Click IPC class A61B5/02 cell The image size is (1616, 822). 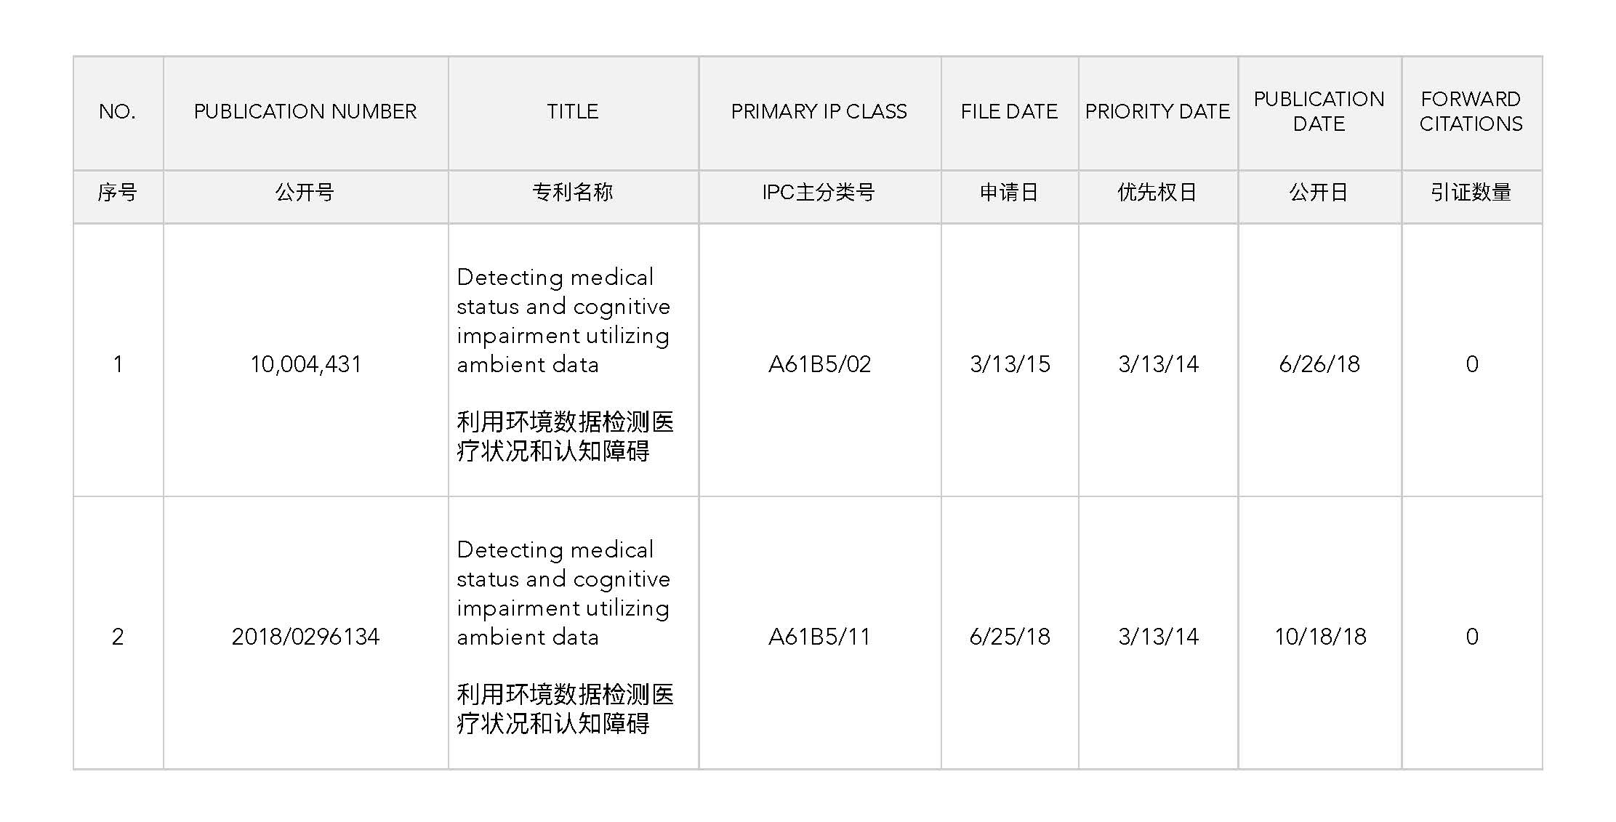pos(819,363)
